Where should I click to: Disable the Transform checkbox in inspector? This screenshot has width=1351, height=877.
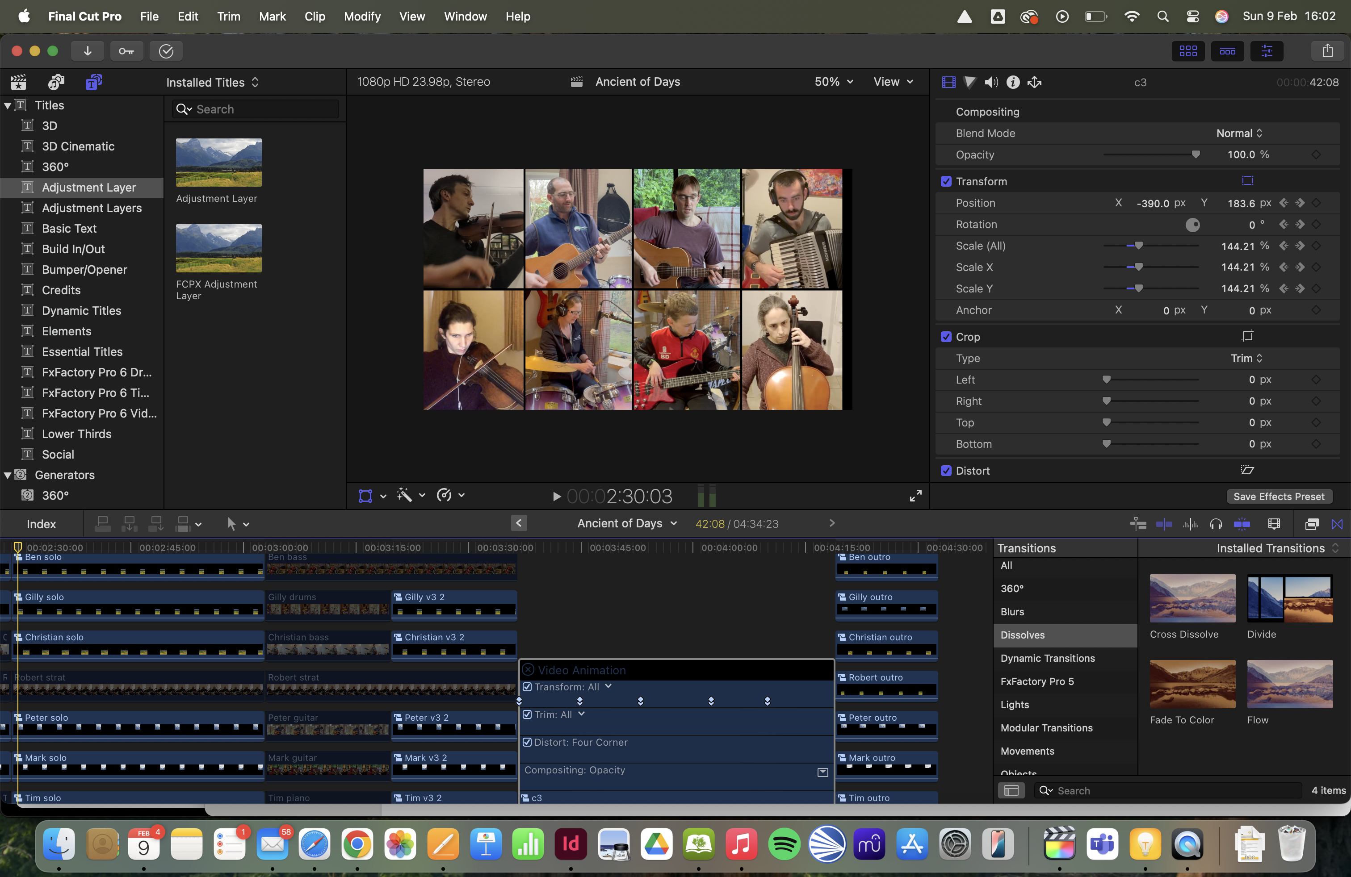click(946, 182)
